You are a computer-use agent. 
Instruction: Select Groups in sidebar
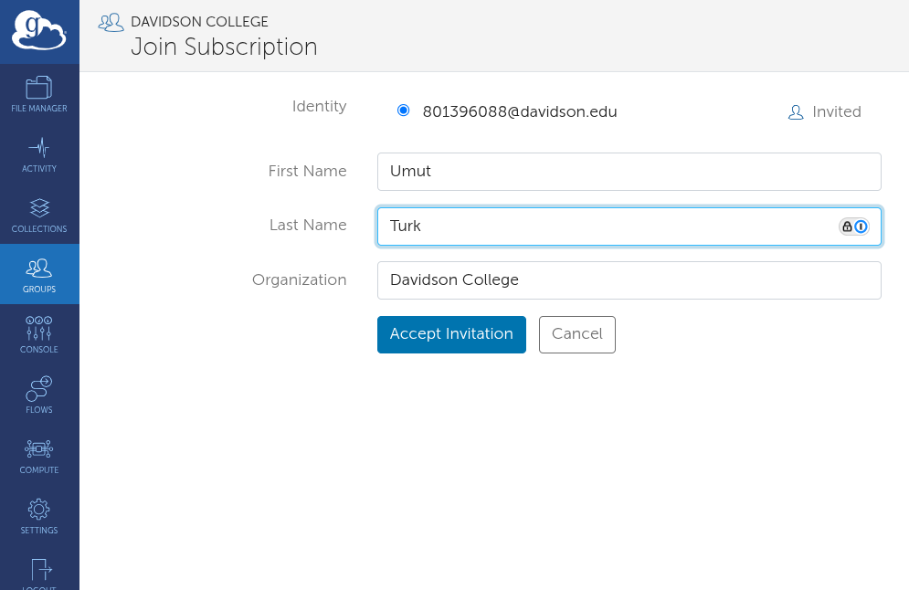pos(39,274)
